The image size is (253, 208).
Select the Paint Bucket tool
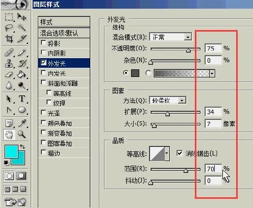(21, 74)
